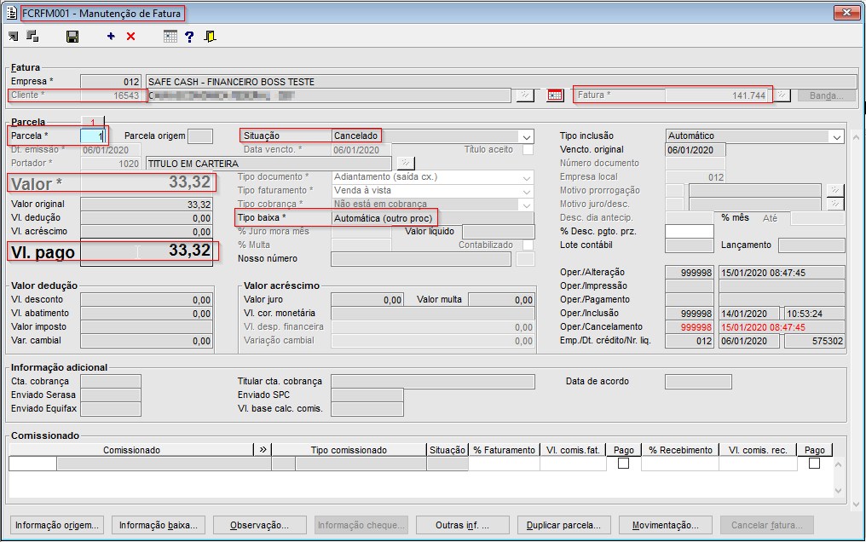Click the lookup button next to Fatura number

pyautogui.click(x=781, y=95)
